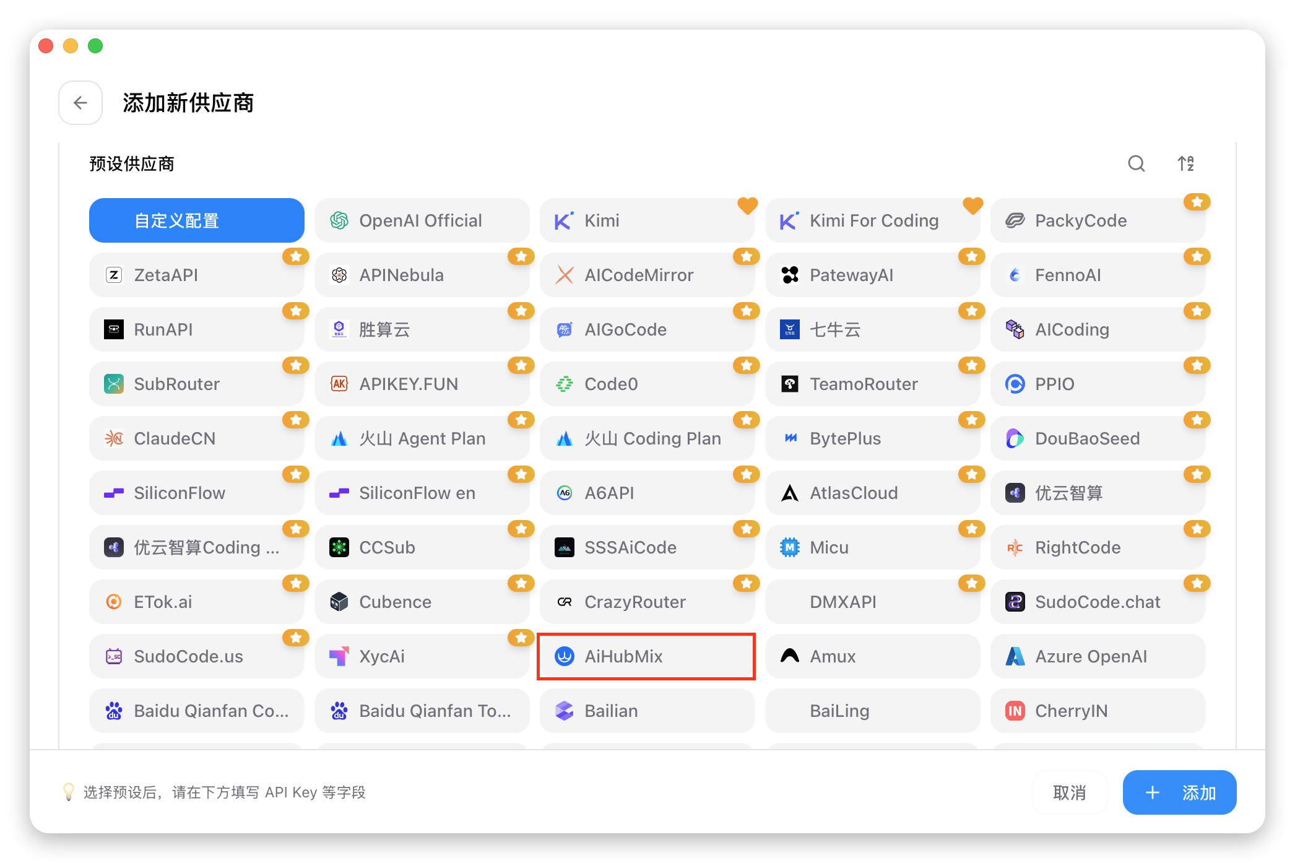Click the back arrow button
This screenshot has height=863, width=1295.
[80, 103]
